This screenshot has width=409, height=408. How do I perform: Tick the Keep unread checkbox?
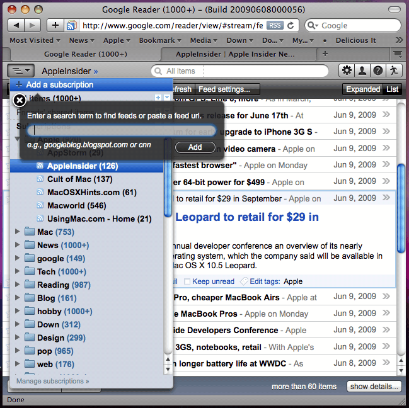pyautogui.click(x=187, y=281)
